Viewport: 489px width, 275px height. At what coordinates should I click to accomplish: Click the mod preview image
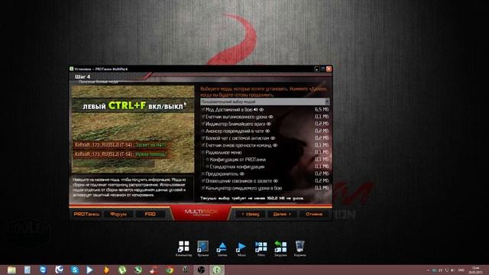[x=132, y=129]
